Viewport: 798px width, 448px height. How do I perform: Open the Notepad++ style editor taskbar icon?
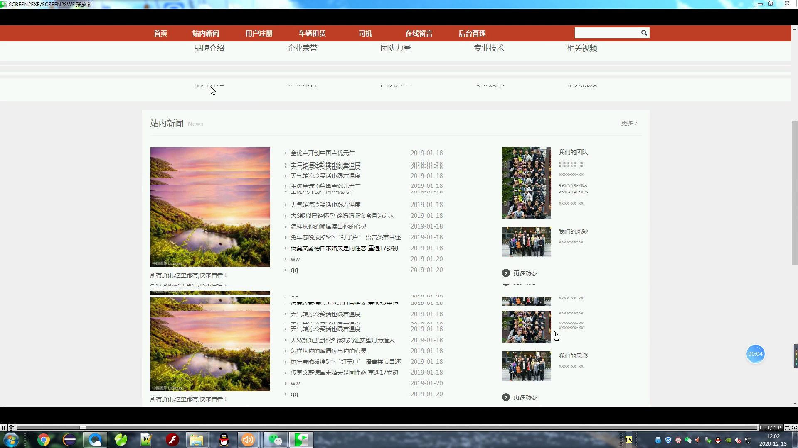pos(146,440)
